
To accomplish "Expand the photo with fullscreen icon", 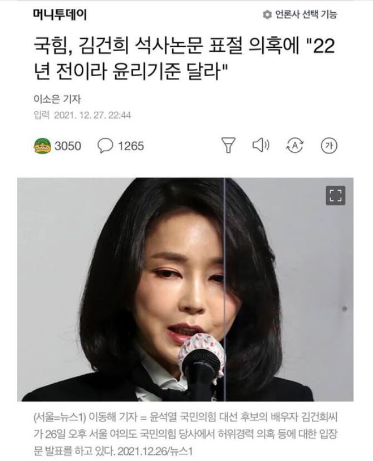I will point(335,195).
